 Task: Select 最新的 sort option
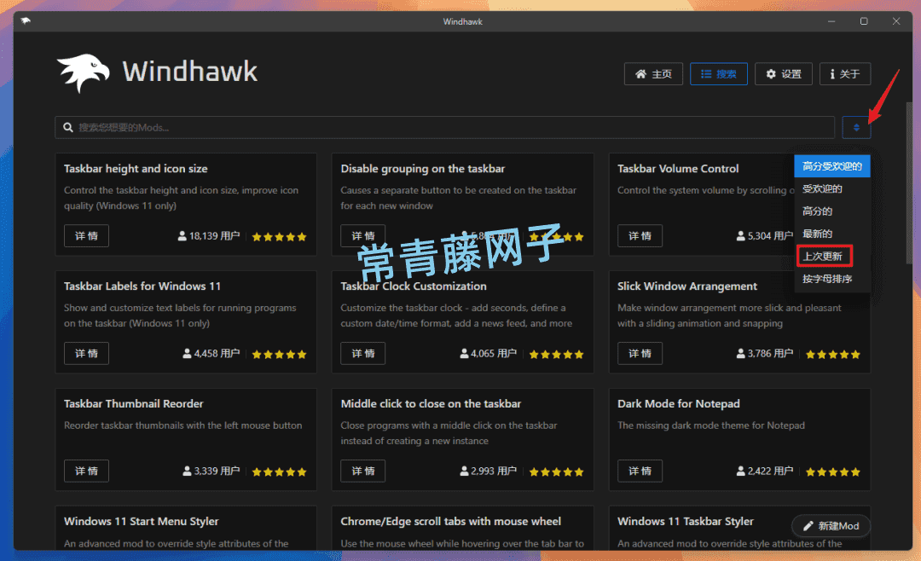(832, 234)
